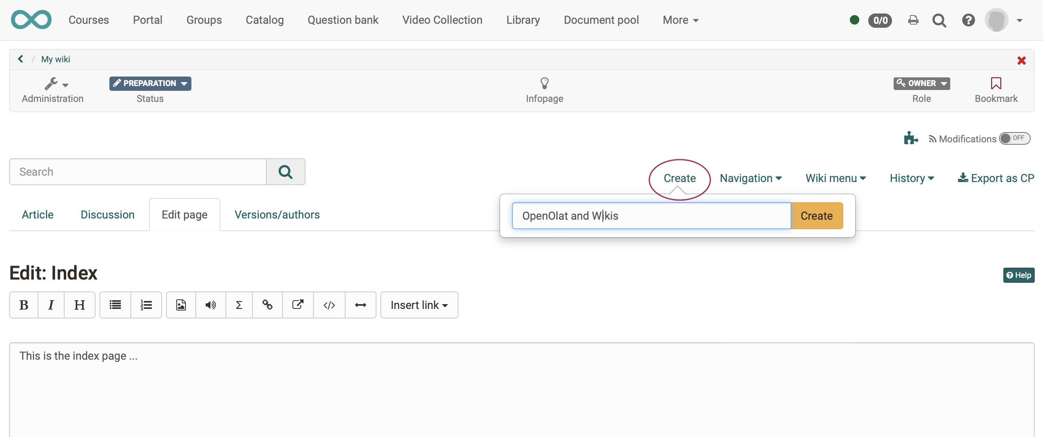Screen dimensions: 1043x437
Task: Expand the Navigation dropdown
Action: [750, 178]
